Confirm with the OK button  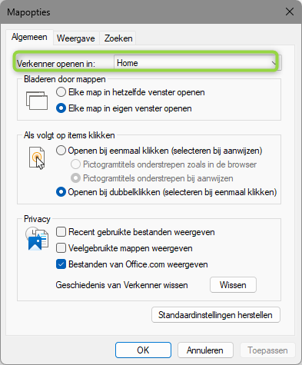pyautogui.click(x=143, y=350)
